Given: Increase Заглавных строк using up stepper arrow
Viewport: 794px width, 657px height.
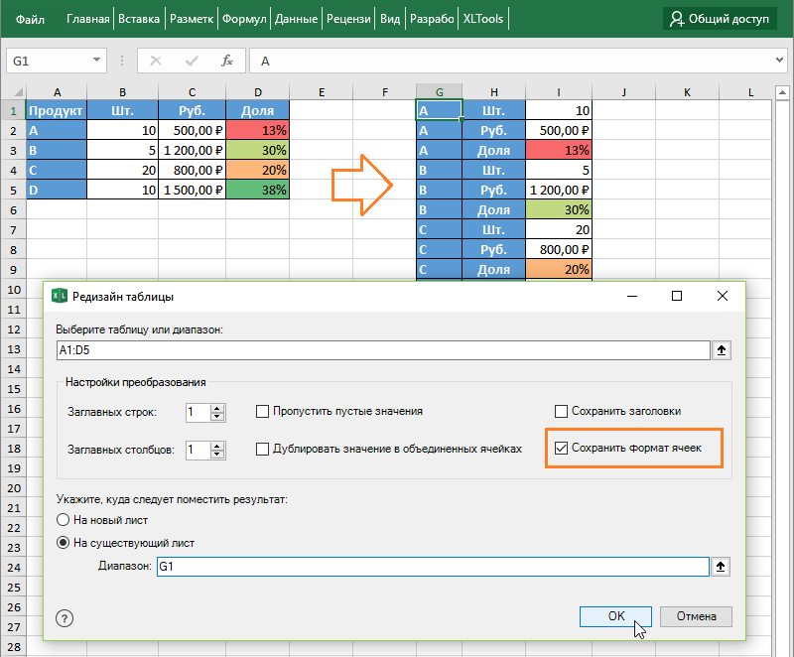Looking at the screenshot, I should point(218,407).
